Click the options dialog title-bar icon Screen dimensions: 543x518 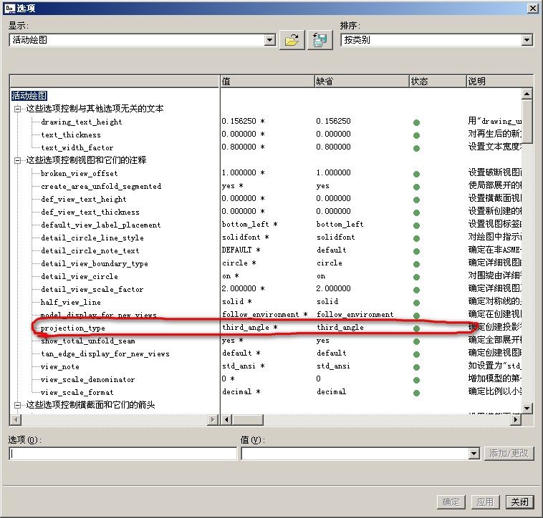click(x=11, y=8)
